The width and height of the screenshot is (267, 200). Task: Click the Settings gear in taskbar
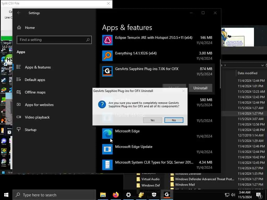click(x=128, y=195)
